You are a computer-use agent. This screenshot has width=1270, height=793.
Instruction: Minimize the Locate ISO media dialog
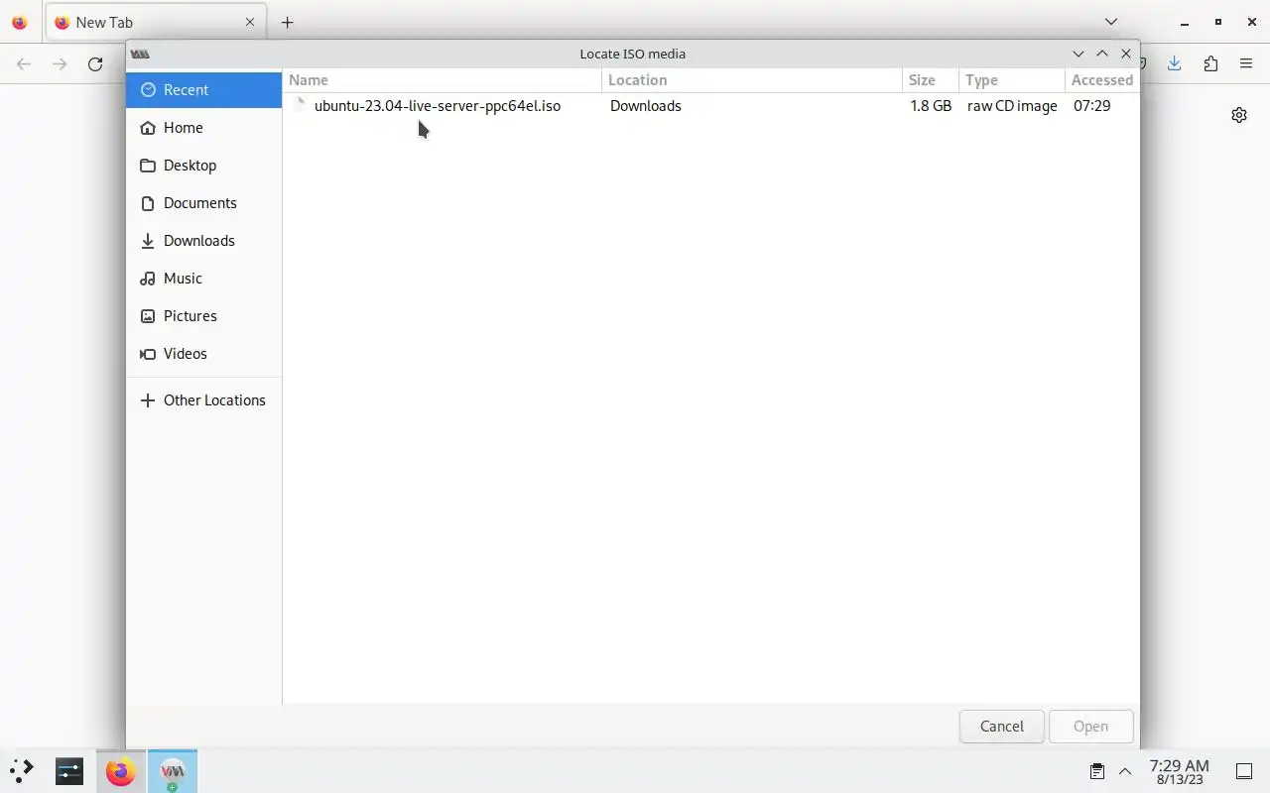(x=1078, y=54)
